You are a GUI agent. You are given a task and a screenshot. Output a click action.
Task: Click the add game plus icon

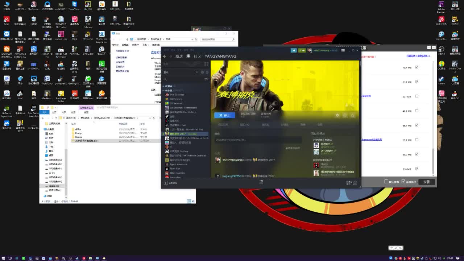[166, 183]
